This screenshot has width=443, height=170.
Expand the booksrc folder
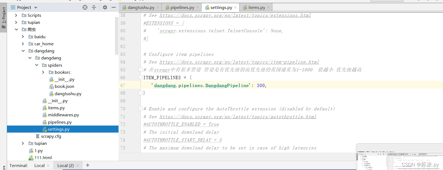coord(43,72)
